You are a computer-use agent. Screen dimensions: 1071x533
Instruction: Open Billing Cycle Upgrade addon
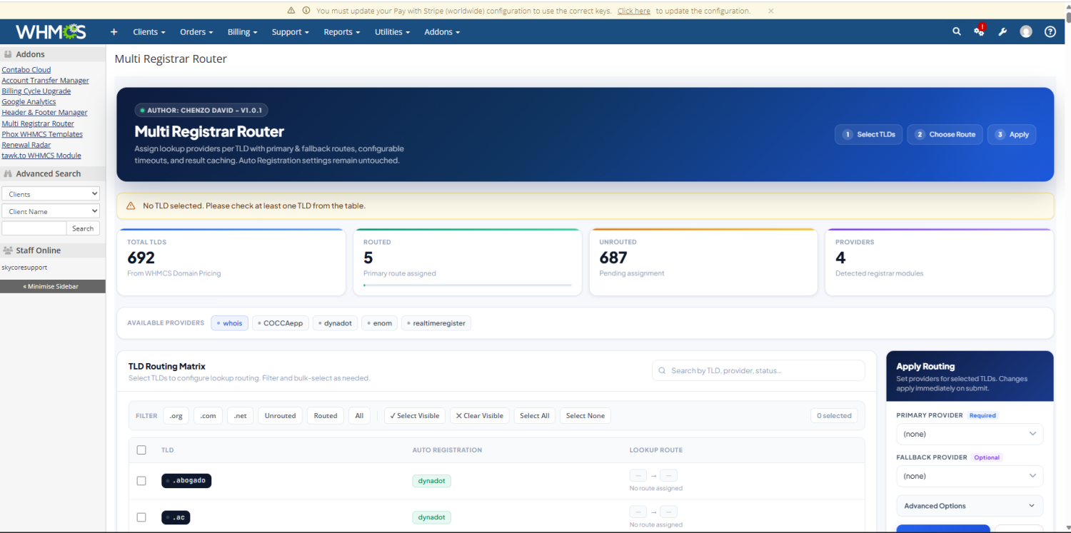(36, 91)
